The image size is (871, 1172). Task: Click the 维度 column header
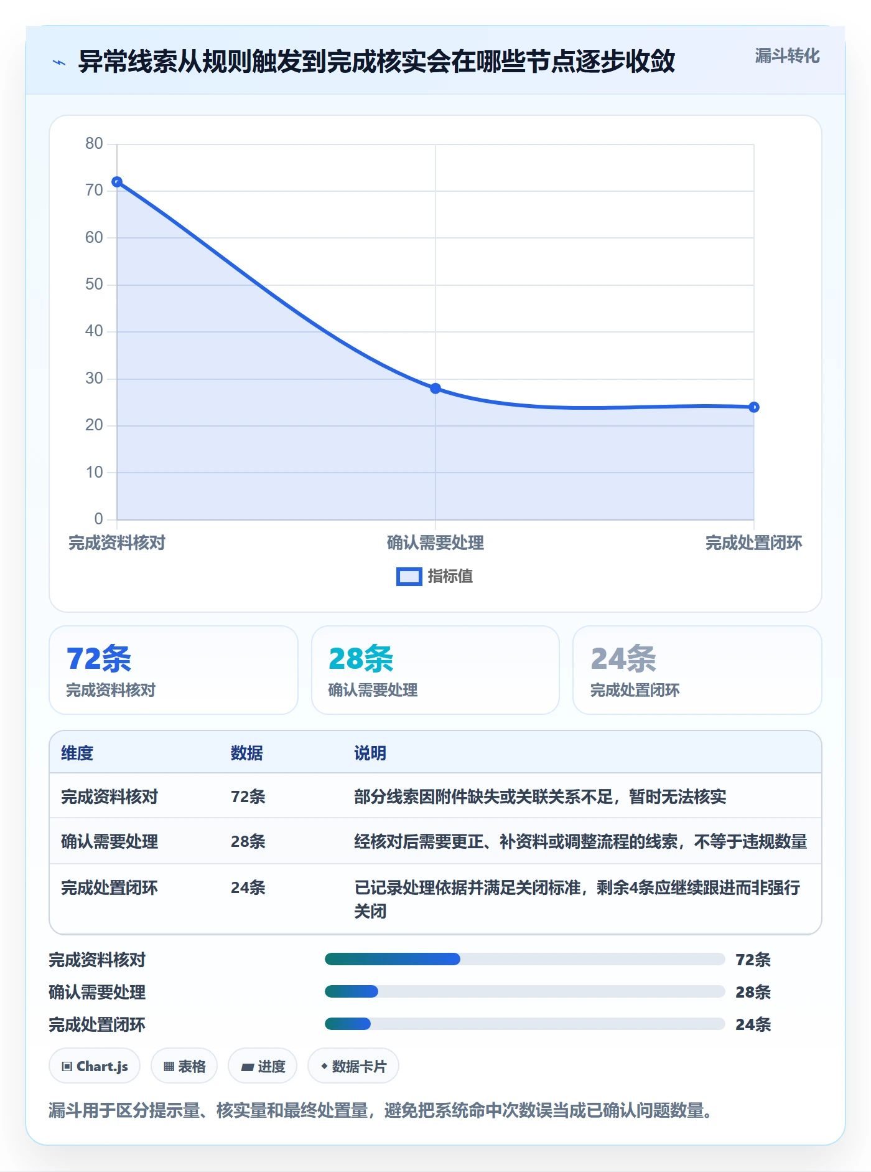tap(77, 753)
